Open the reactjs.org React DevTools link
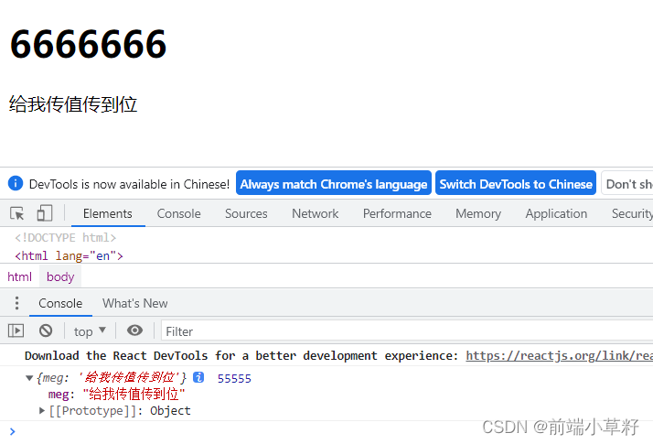This screenshot has height=444, width=653. [559, 355]
